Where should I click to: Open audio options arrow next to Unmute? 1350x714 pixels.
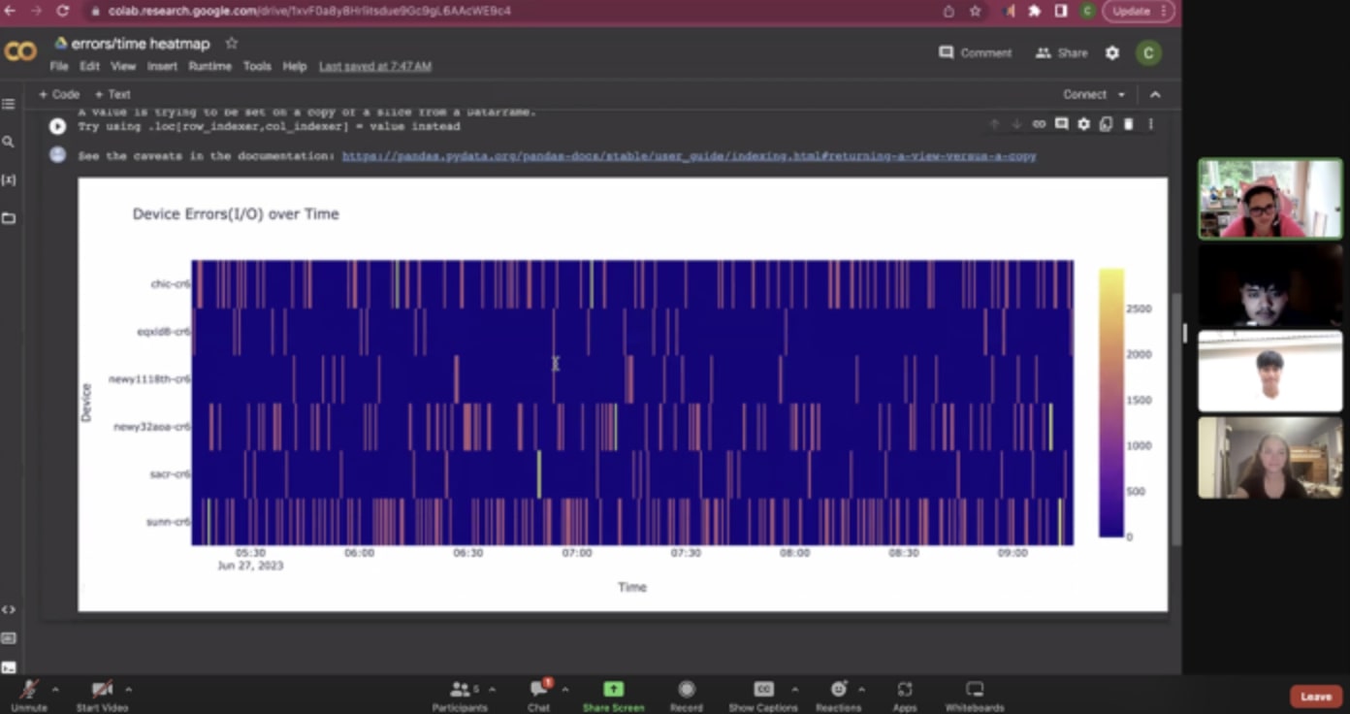[x=55, y=689]
